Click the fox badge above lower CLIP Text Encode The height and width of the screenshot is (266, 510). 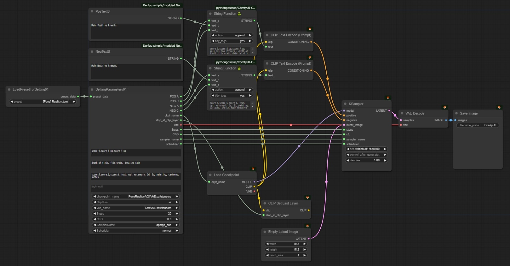310,57
